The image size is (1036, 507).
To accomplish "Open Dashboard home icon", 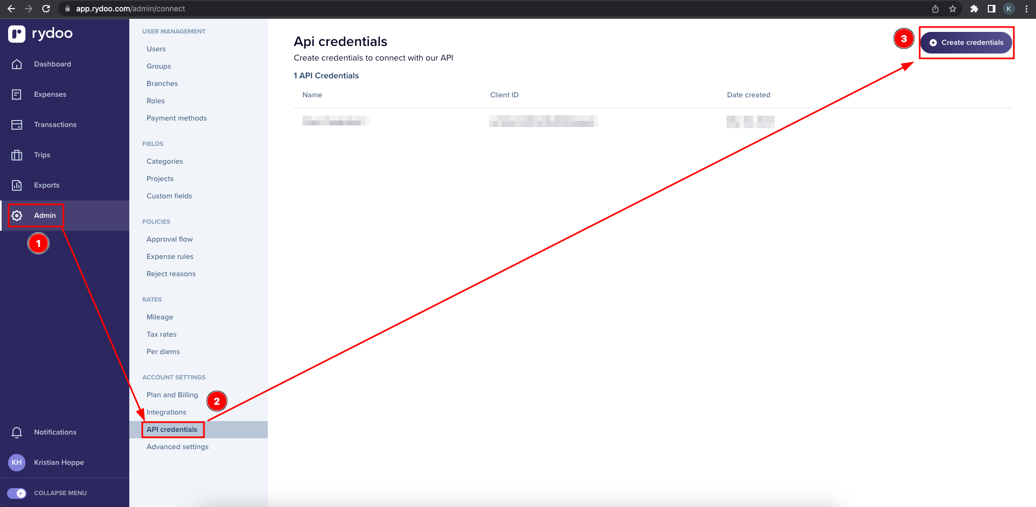I will (x=17, y=64).
